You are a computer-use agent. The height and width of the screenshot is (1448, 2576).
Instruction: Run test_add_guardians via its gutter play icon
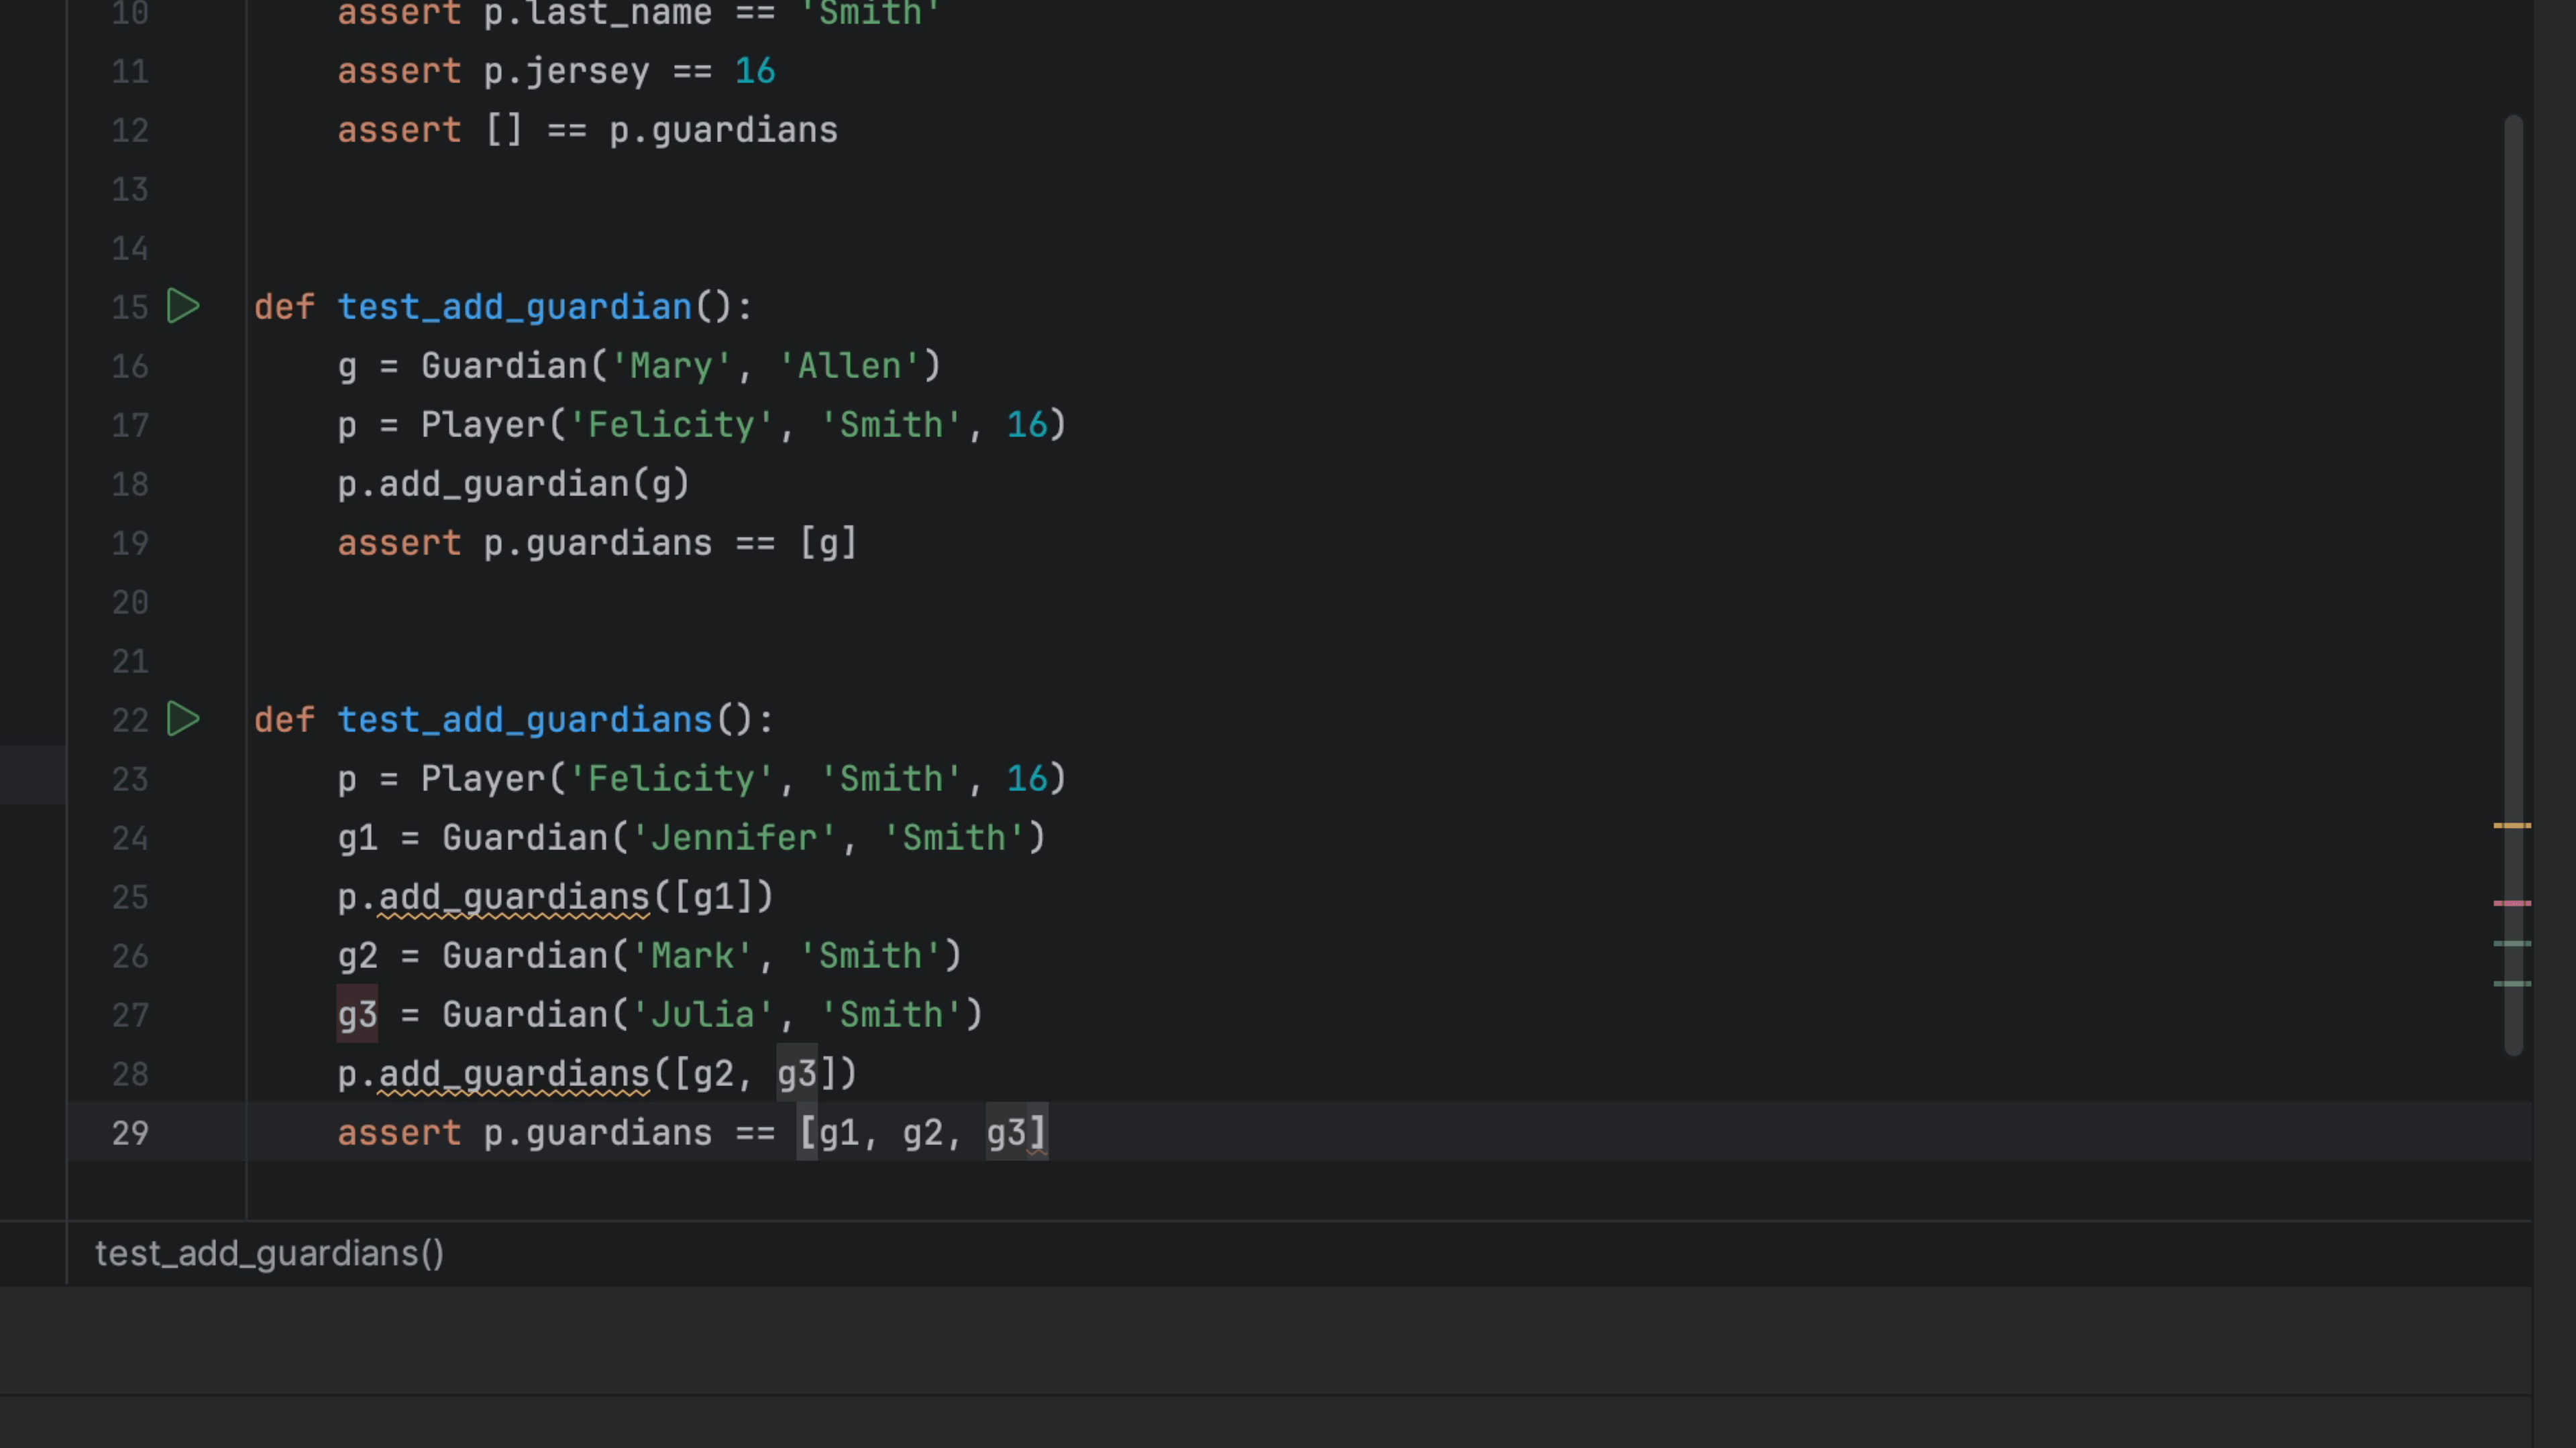coord(183,719)
